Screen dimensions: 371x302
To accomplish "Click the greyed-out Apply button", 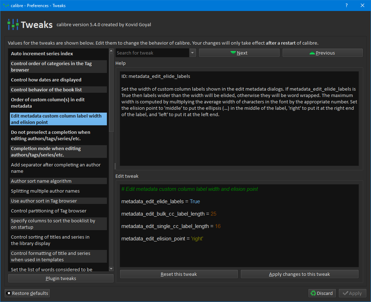I will (x=352, y=293).
